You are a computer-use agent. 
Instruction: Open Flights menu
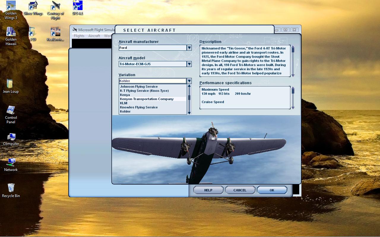79,36
